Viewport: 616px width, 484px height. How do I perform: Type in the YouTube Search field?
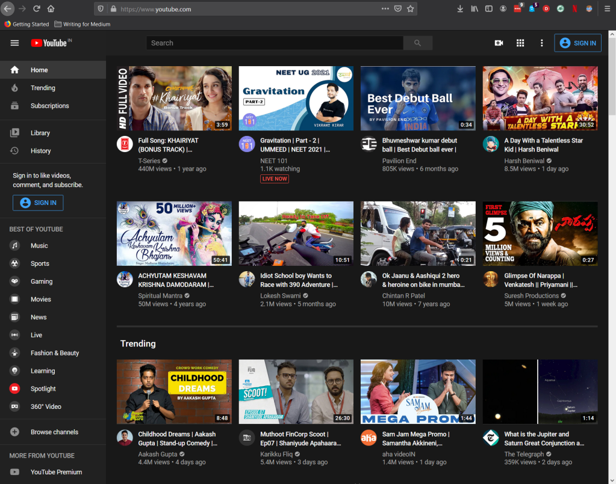pos(275,43)
